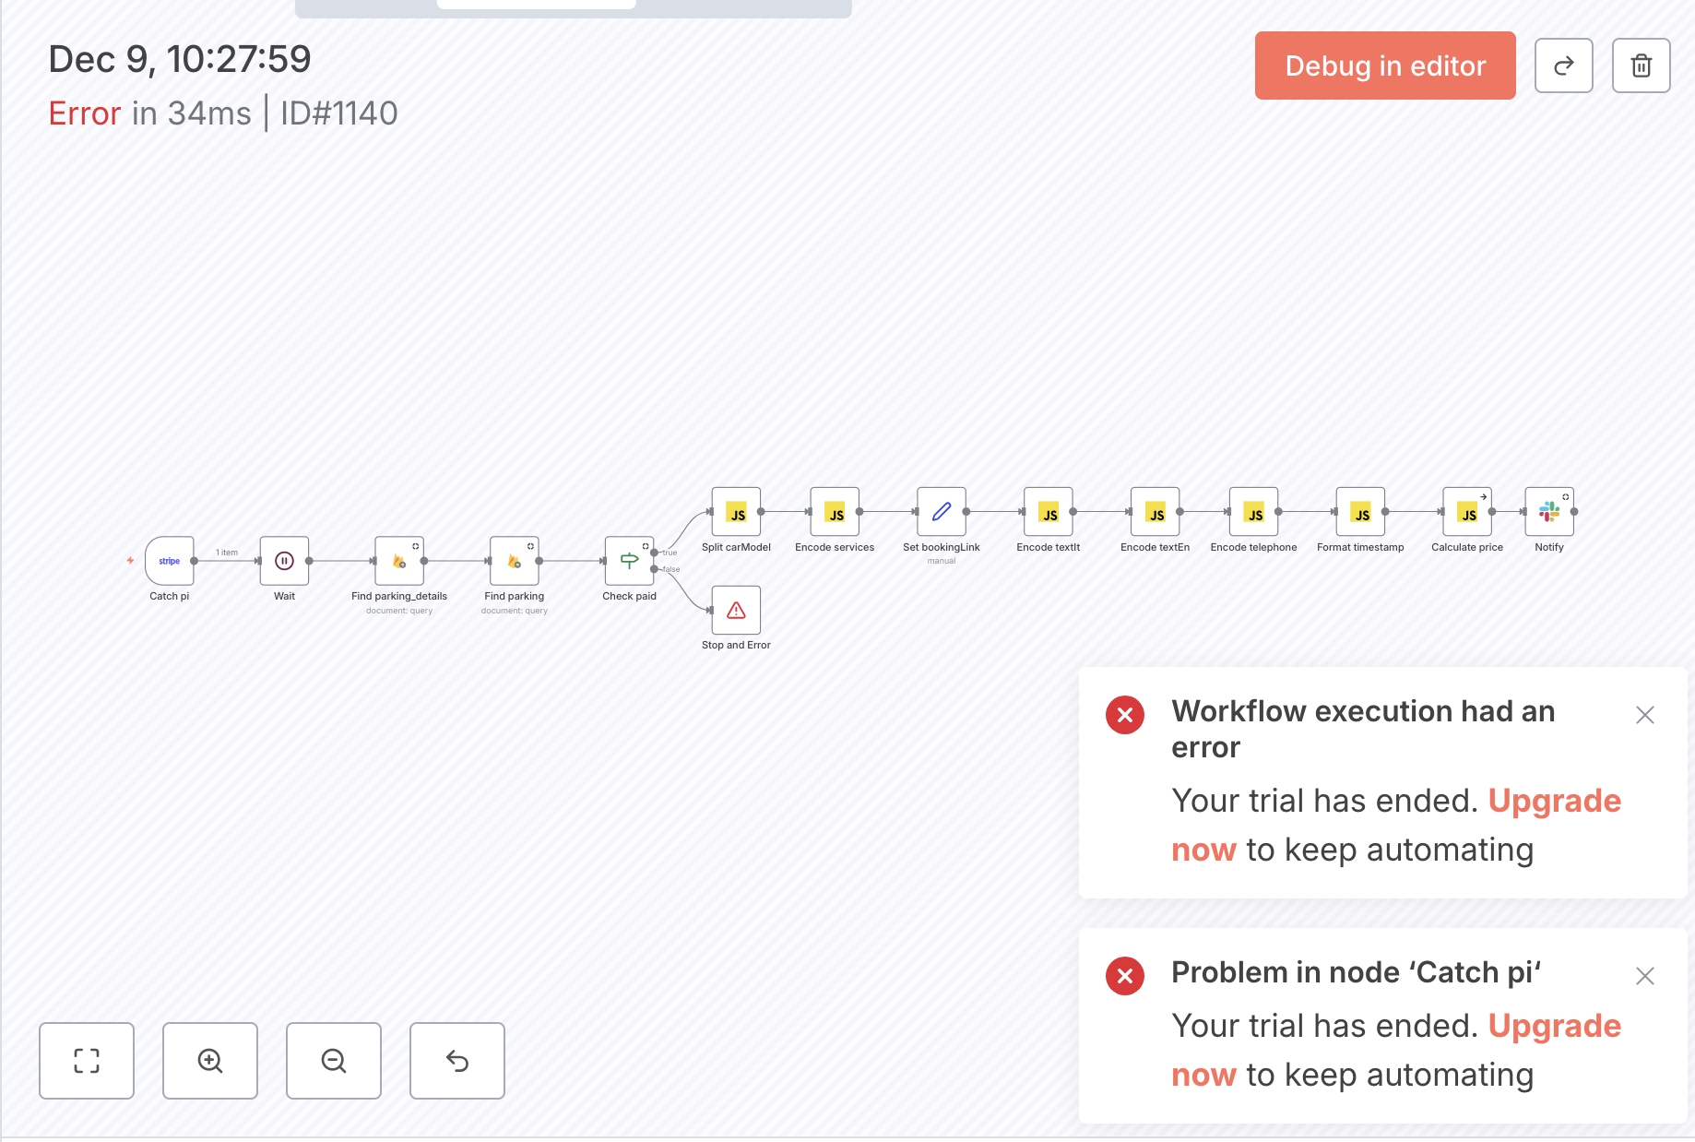This screenshot has width=1695, height=1142.
Task: Click the 'Split carModel' JS code node
Action: (x=736, y=512)
